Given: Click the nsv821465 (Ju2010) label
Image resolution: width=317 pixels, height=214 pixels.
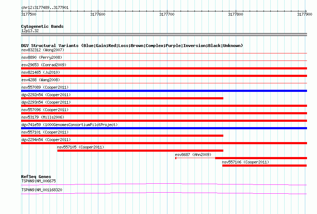Looking at the screenshot, I should pos(41,72).
